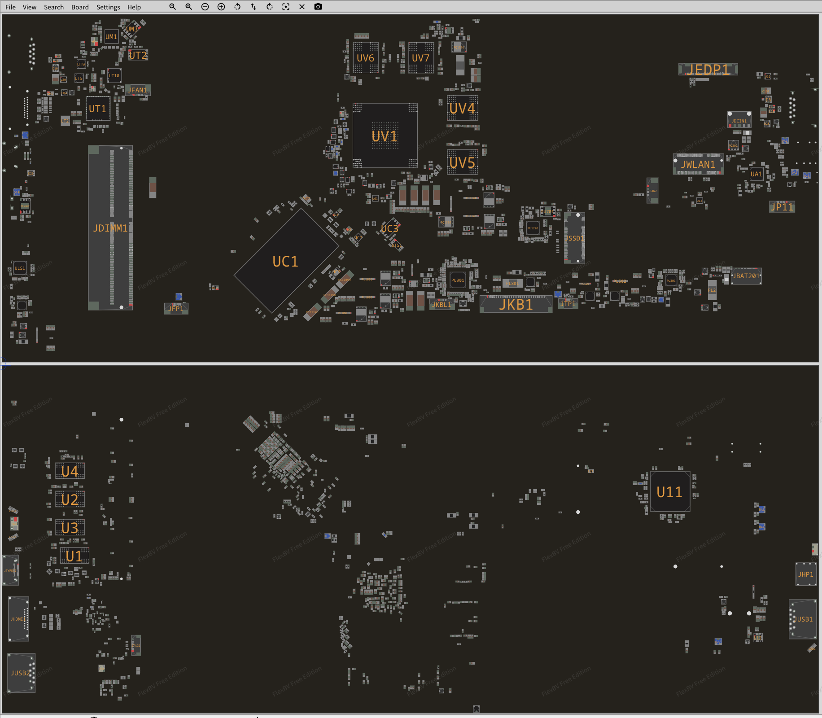The width and height of the screenshot is (822, 718).
Task: Select the U11 chip on bottom board
Action: [669, 492]
